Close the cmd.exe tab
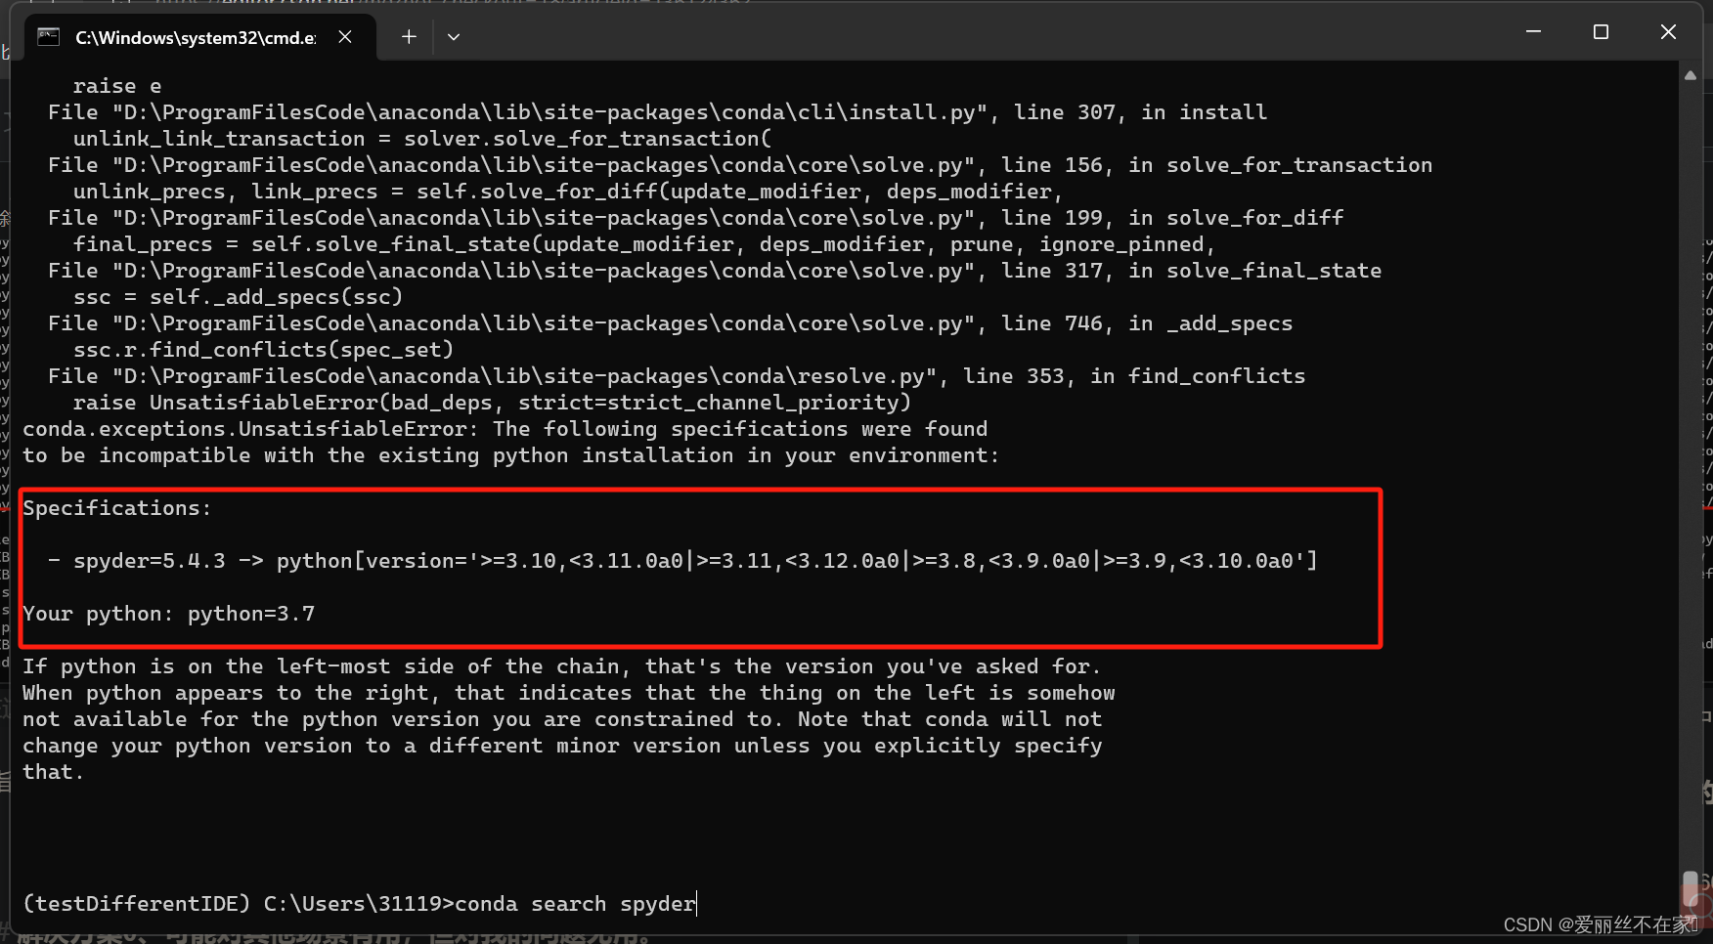Viewport: 1713px width, 944px height. point(345,37)
